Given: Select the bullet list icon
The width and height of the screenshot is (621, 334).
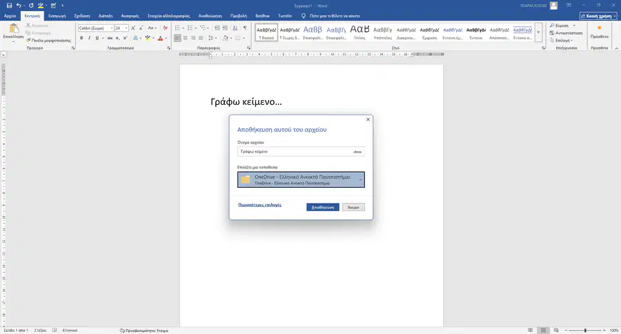Looking at the screenshot, I should coord(177,28).
